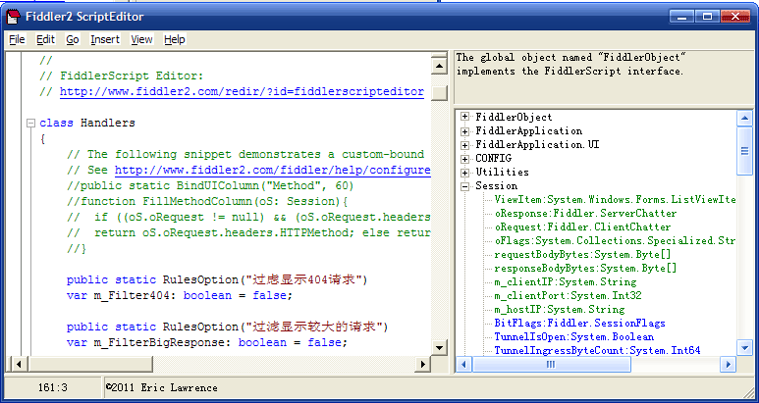Screen dimensions: 759x403
Task: Expand the FiddlerApplication.UI tree node
Action: [465, 145]
